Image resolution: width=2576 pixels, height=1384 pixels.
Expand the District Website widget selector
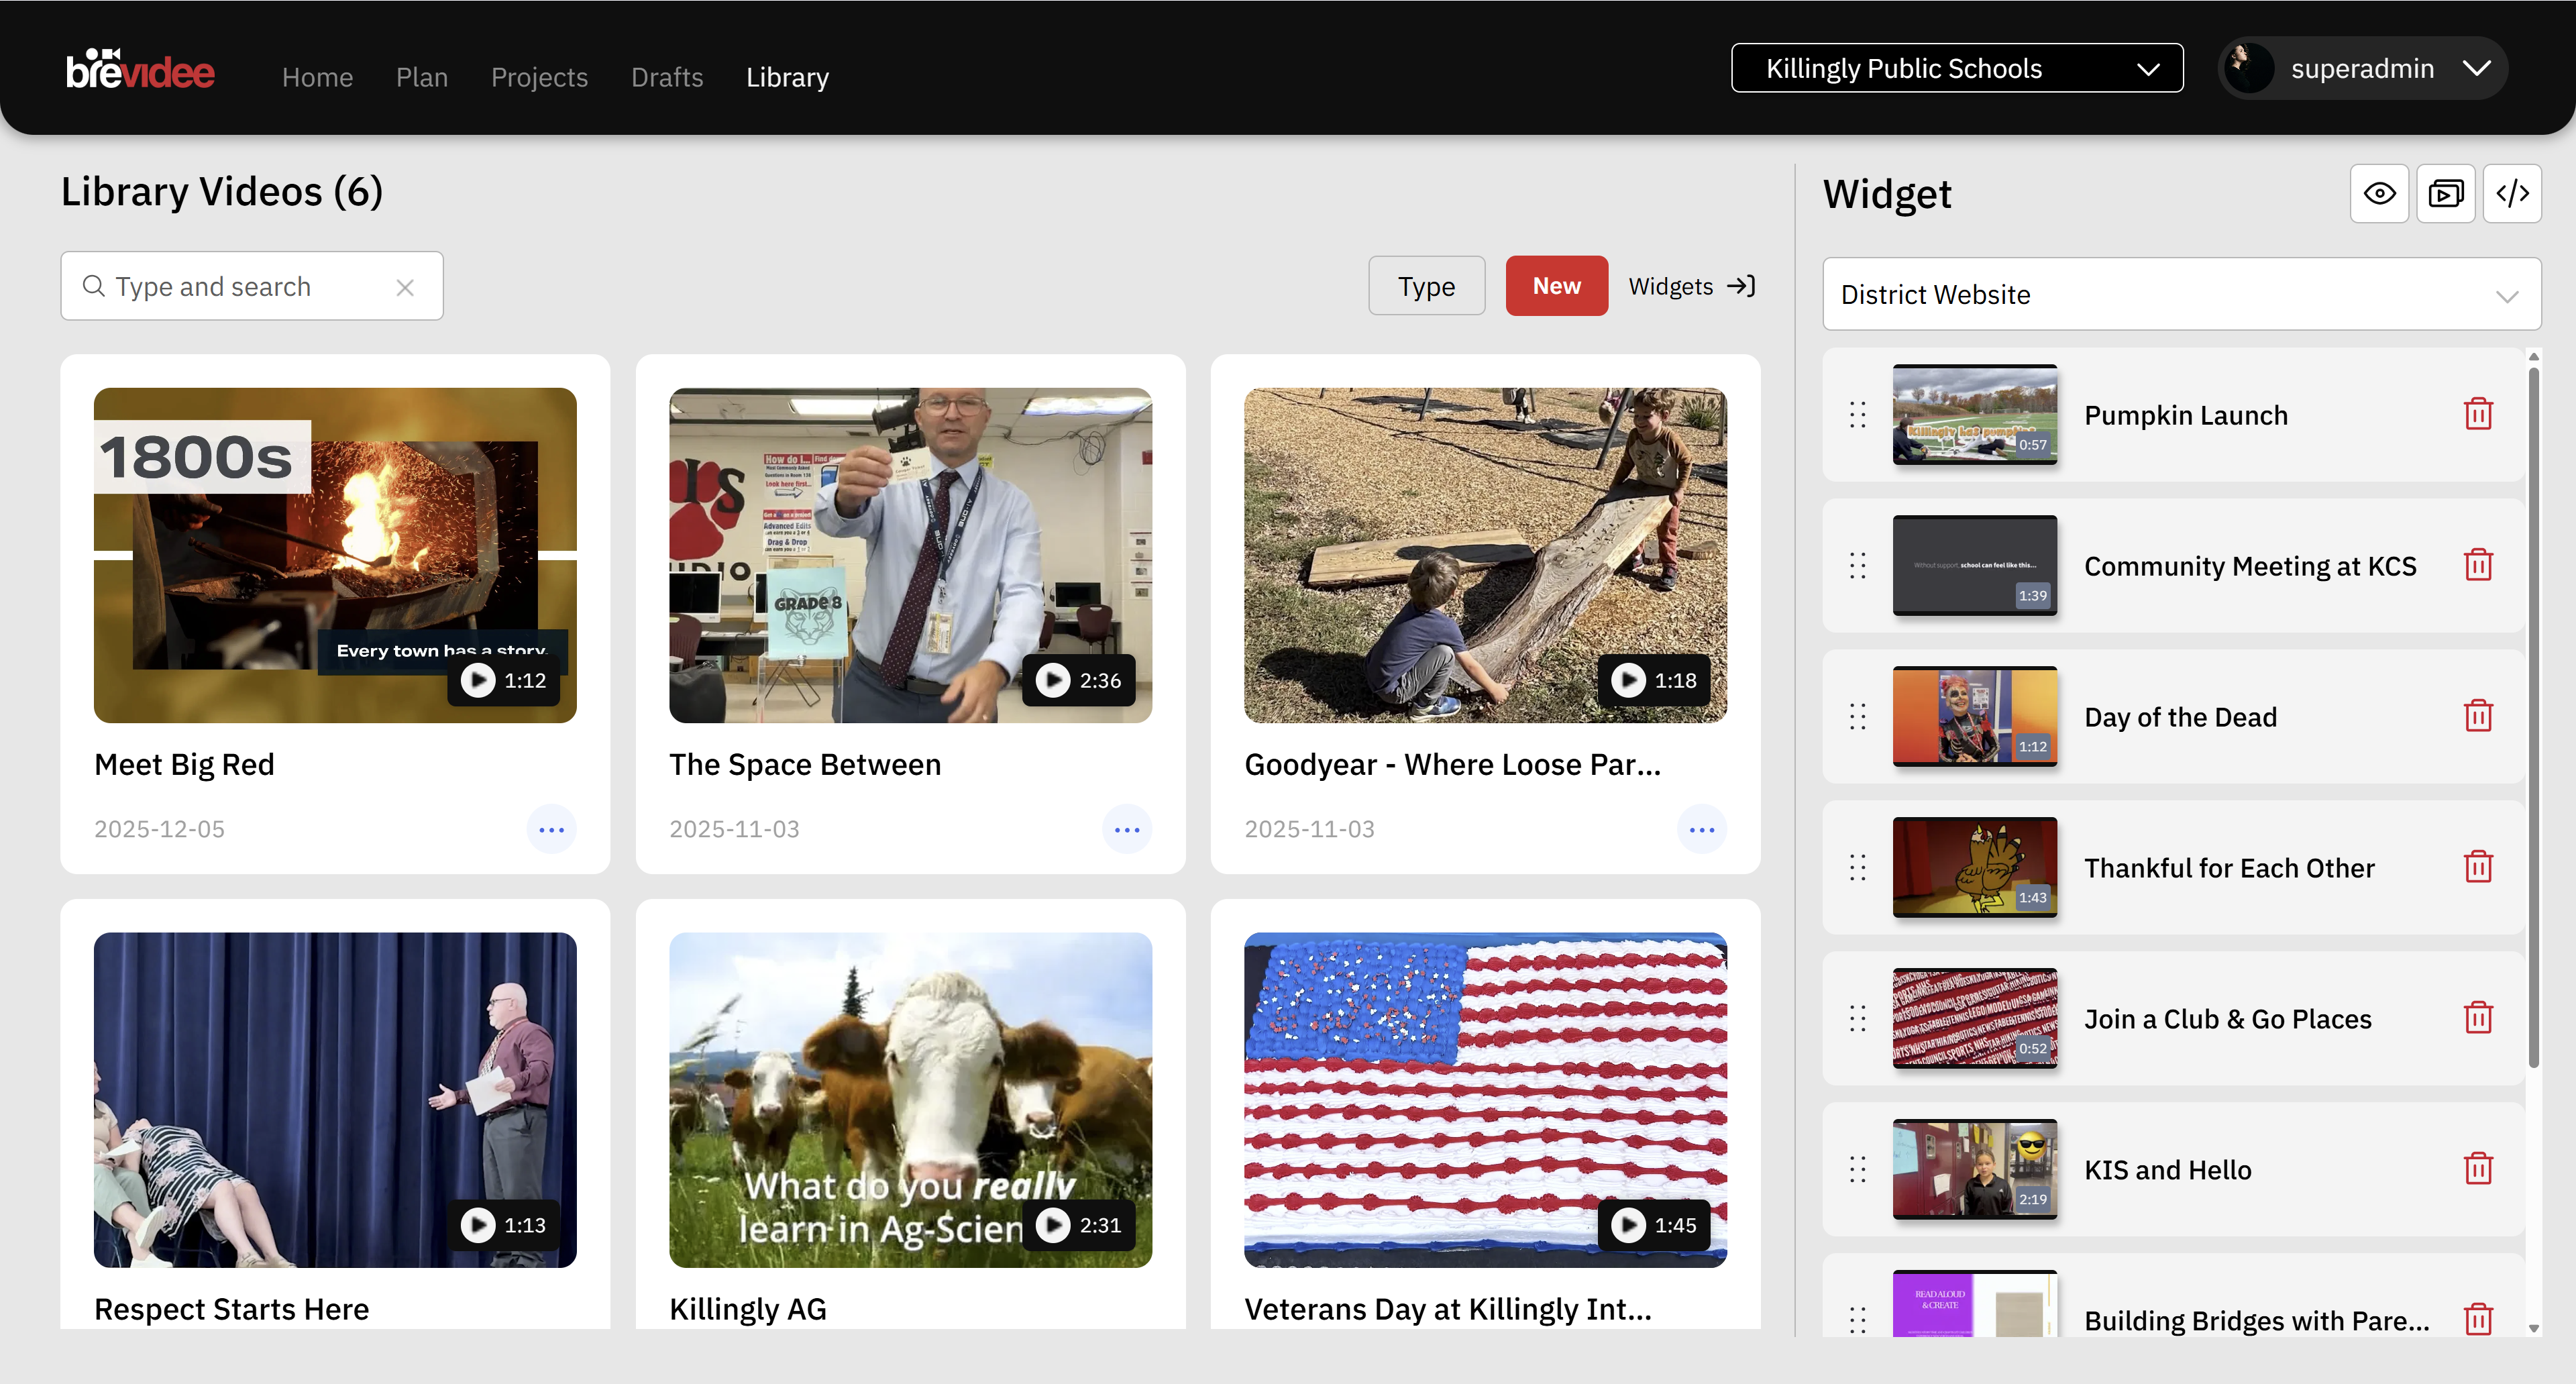tap(2181, 294)
